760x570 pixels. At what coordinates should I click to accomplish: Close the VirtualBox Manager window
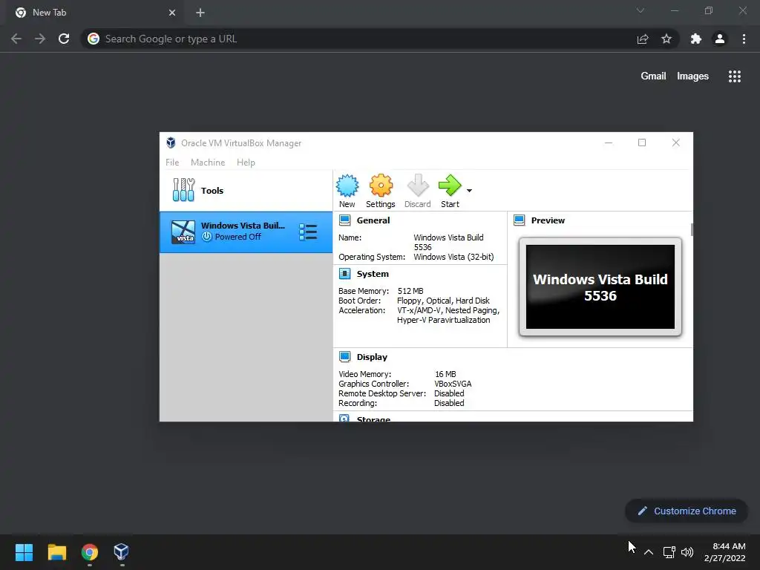point(675,142)
